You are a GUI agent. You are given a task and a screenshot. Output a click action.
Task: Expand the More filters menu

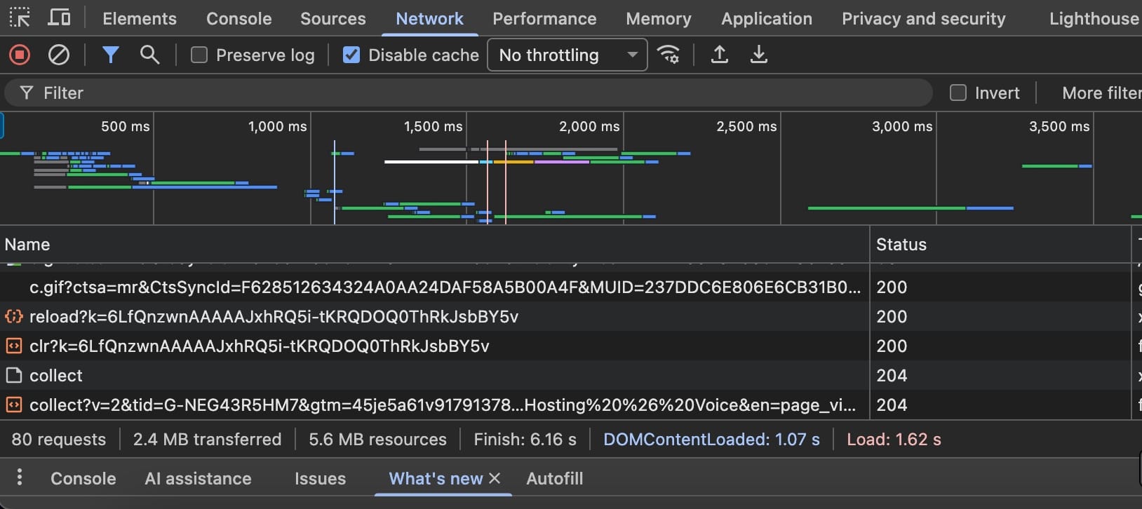coord(1101,93)
